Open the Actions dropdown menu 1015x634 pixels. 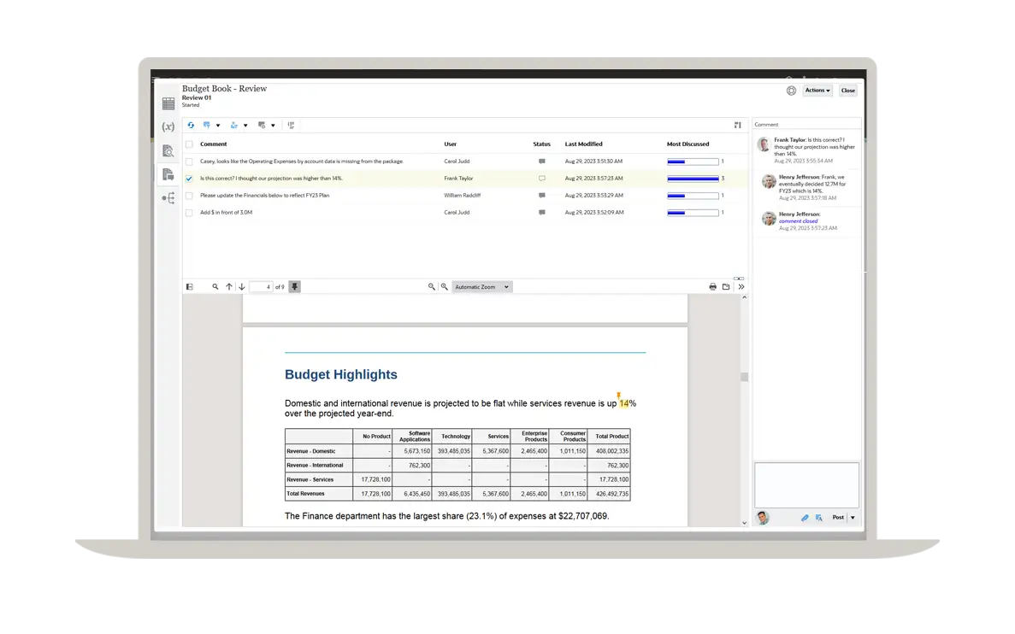[x=817, y=91]
